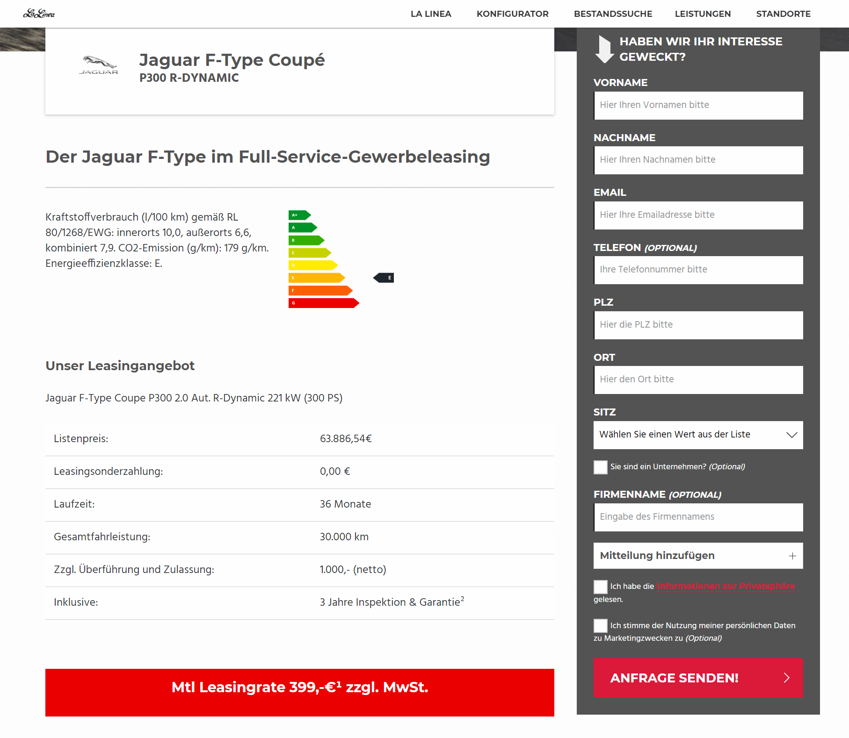The width and height of the screenshot is (849, 738).
Task: Click the Listenpreis value 63.886,54€
Action: pos(346,438)
